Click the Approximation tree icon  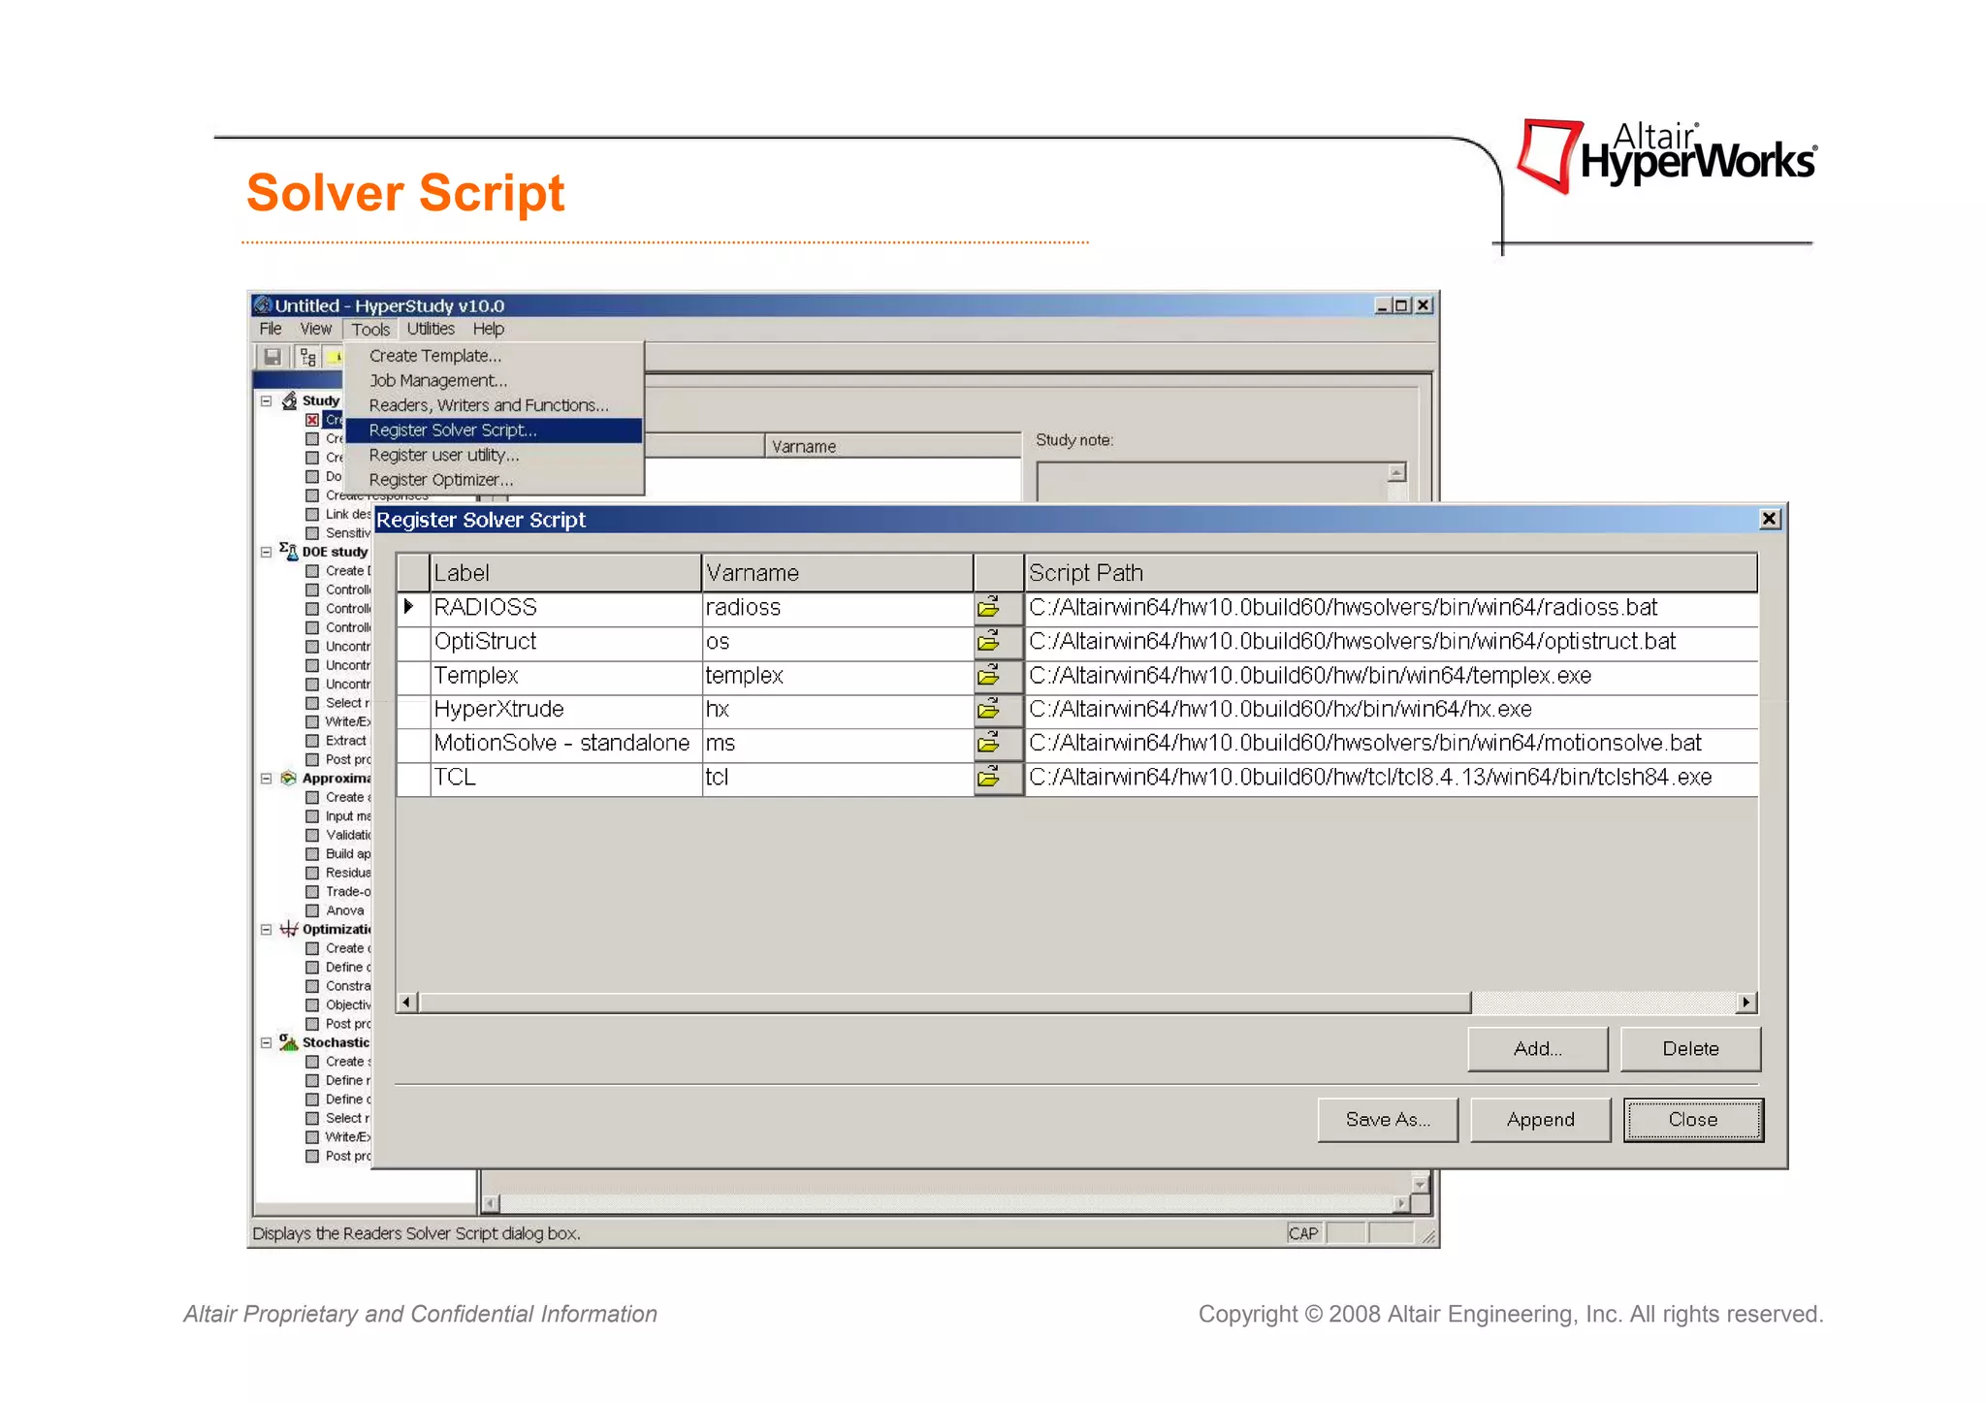click(x=289, y=778)
